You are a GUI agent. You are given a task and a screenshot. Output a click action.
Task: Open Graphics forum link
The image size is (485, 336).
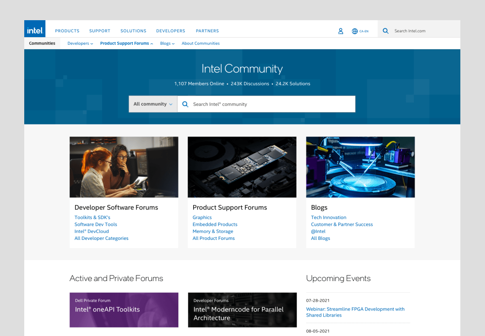[x=202, y=217]
